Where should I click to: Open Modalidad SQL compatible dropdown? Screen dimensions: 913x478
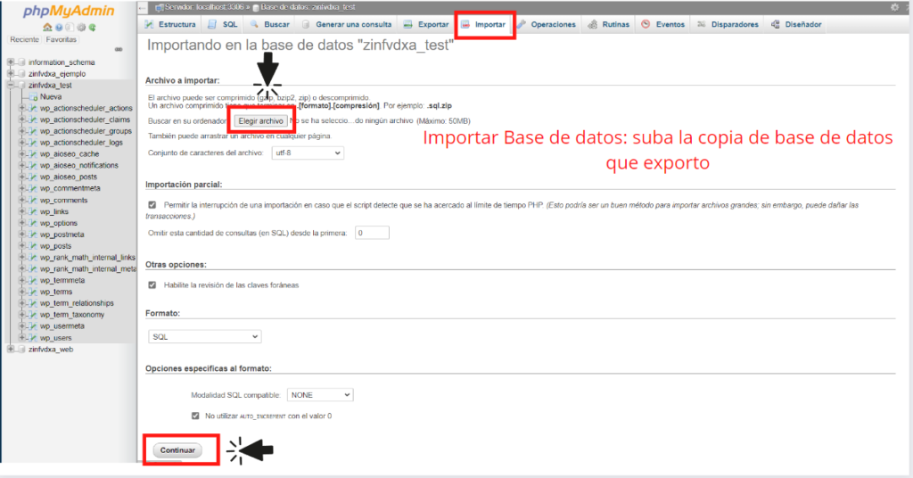320,395
